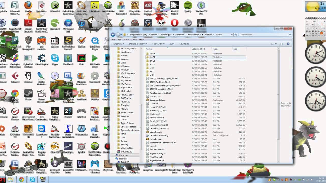
Task: Open DOSBox desktop shortcut
Action: [95, 95]
